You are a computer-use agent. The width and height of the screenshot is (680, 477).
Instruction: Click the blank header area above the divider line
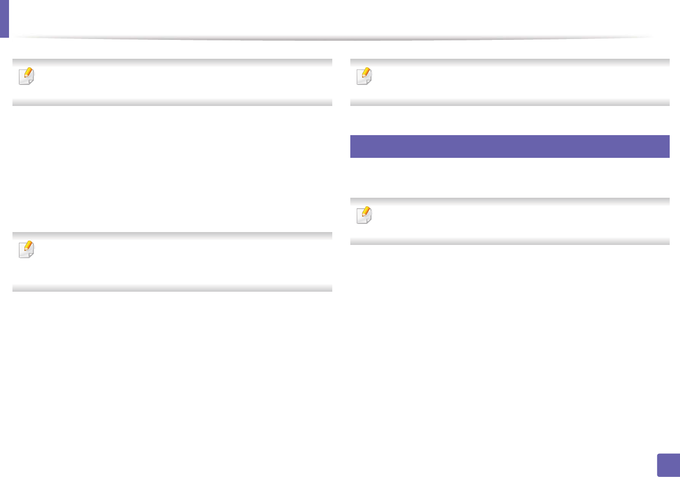(335, 17)
